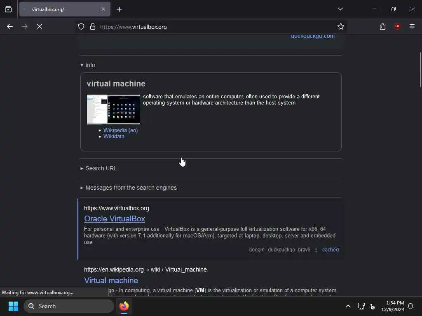Open the Wikidata link

tap(114, 136)
